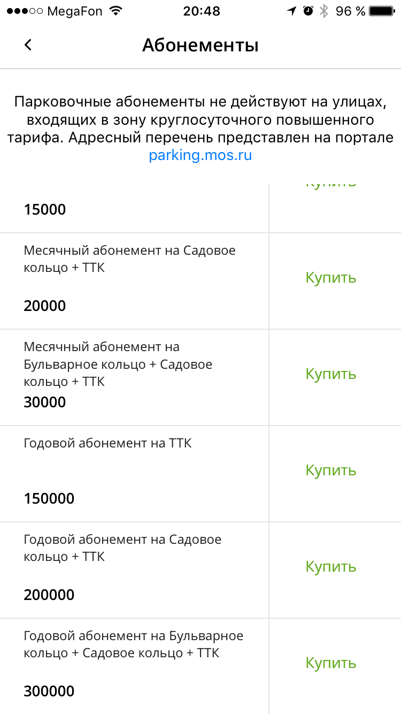Tap the location arrow status icon
401x714 pixels.
(x=292, y=11)
